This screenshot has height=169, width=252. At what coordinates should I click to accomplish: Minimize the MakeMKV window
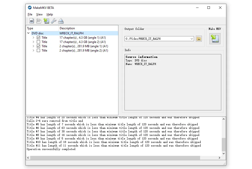coord(197,8)
